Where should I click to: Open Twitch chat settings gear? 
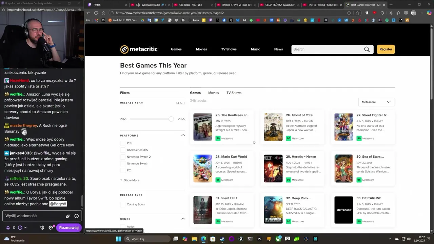[x=51, y=228]
